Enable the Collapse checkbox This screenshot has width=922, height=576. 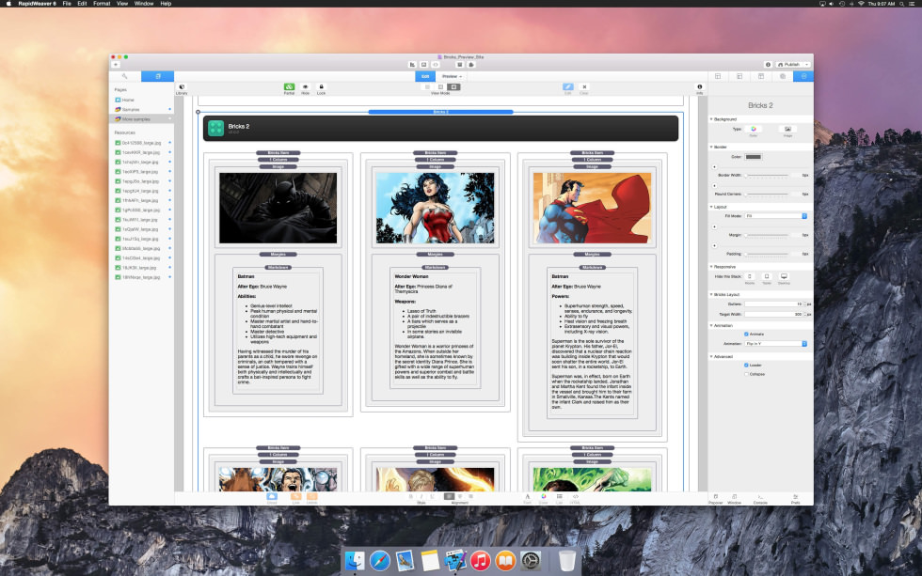[x=746, y=374]
